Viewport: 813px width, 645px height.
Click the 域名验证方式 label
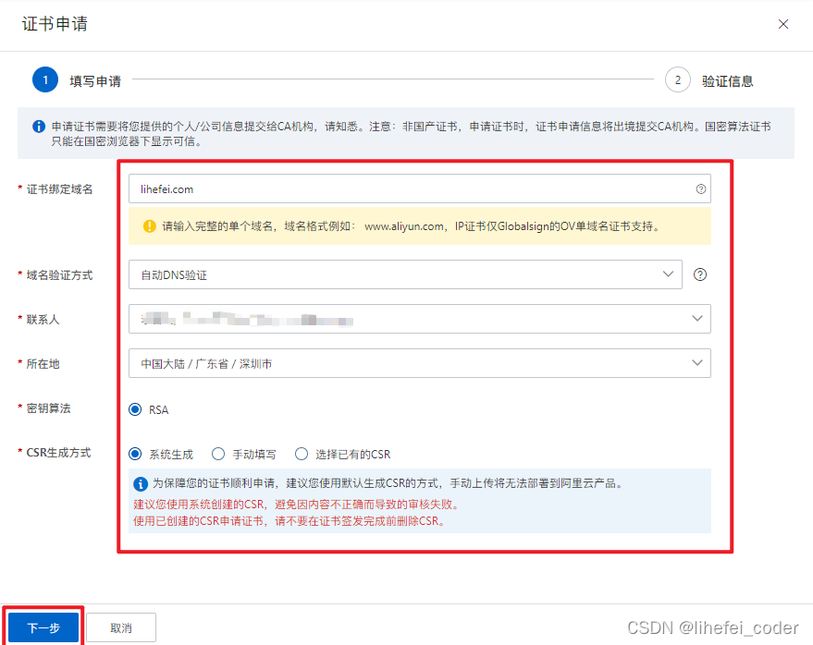[59, 275]
